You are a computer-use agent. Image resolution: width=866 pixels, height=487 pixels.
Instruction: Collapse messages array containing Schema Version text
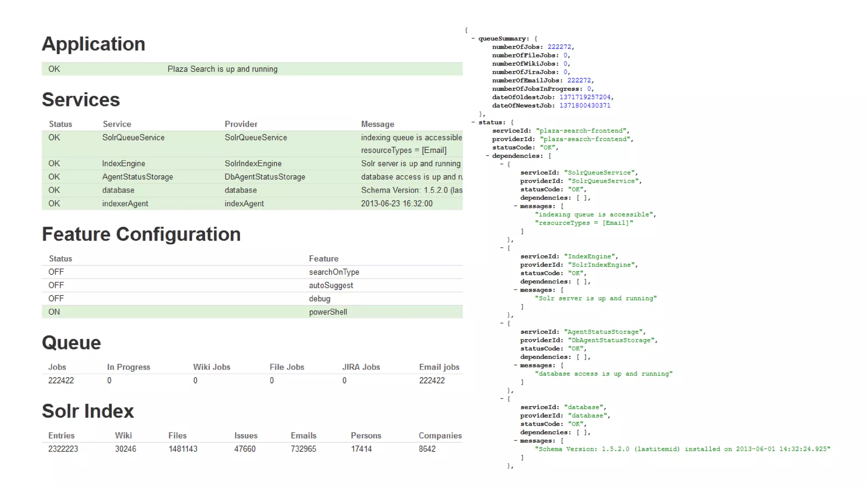[x=515, y=441]
